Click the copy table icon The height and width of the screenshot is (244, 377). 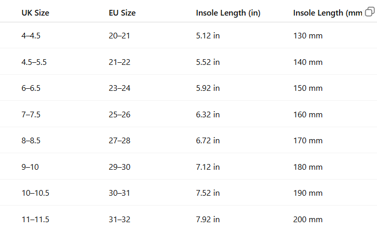click(x=370, y=11)
